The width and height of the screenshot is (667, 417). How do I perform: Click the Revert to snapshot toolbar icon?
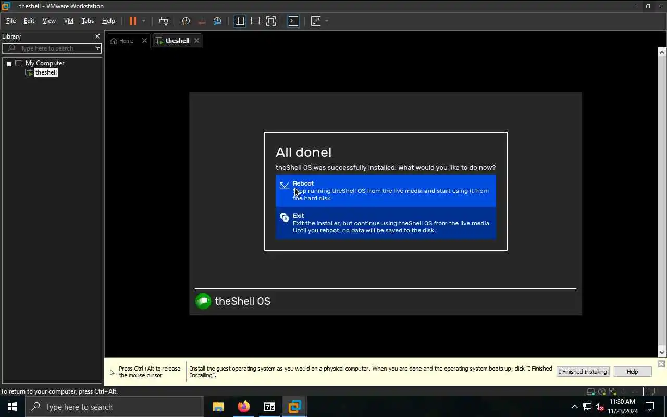pos(202,21)
